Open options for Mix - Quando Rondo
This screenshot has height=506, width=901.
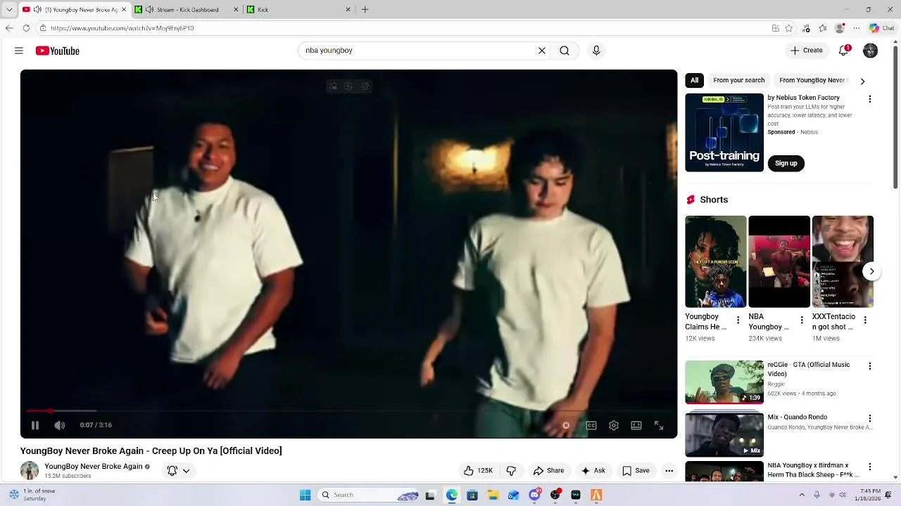pyautogui.click(x=869, y=419)
